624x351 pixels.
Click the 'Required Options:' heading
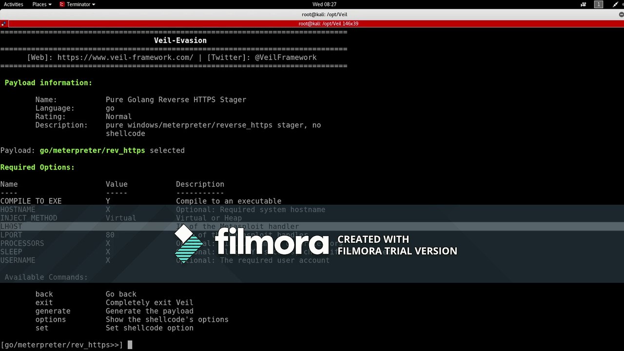[x=38, y=167]
